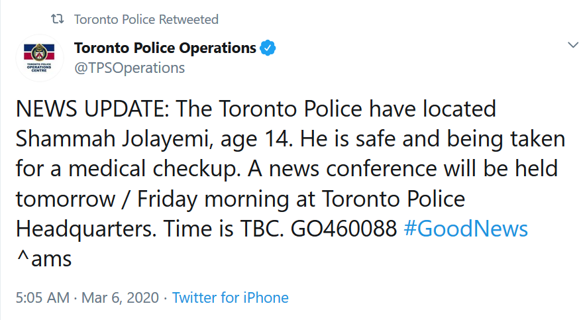Click the @TPSOperations handle
The height and width of the screenshot is (320, 581).
coord(130,68)
